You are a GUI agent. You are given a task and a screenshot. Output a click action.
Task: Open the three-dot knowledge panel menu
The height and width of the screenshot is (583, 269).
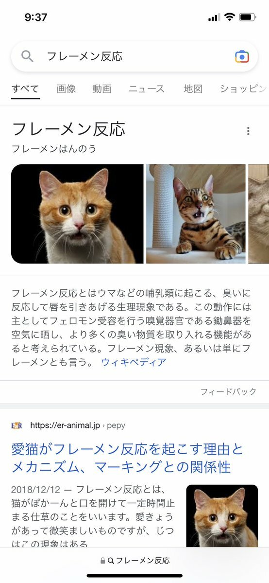(248, 131)
